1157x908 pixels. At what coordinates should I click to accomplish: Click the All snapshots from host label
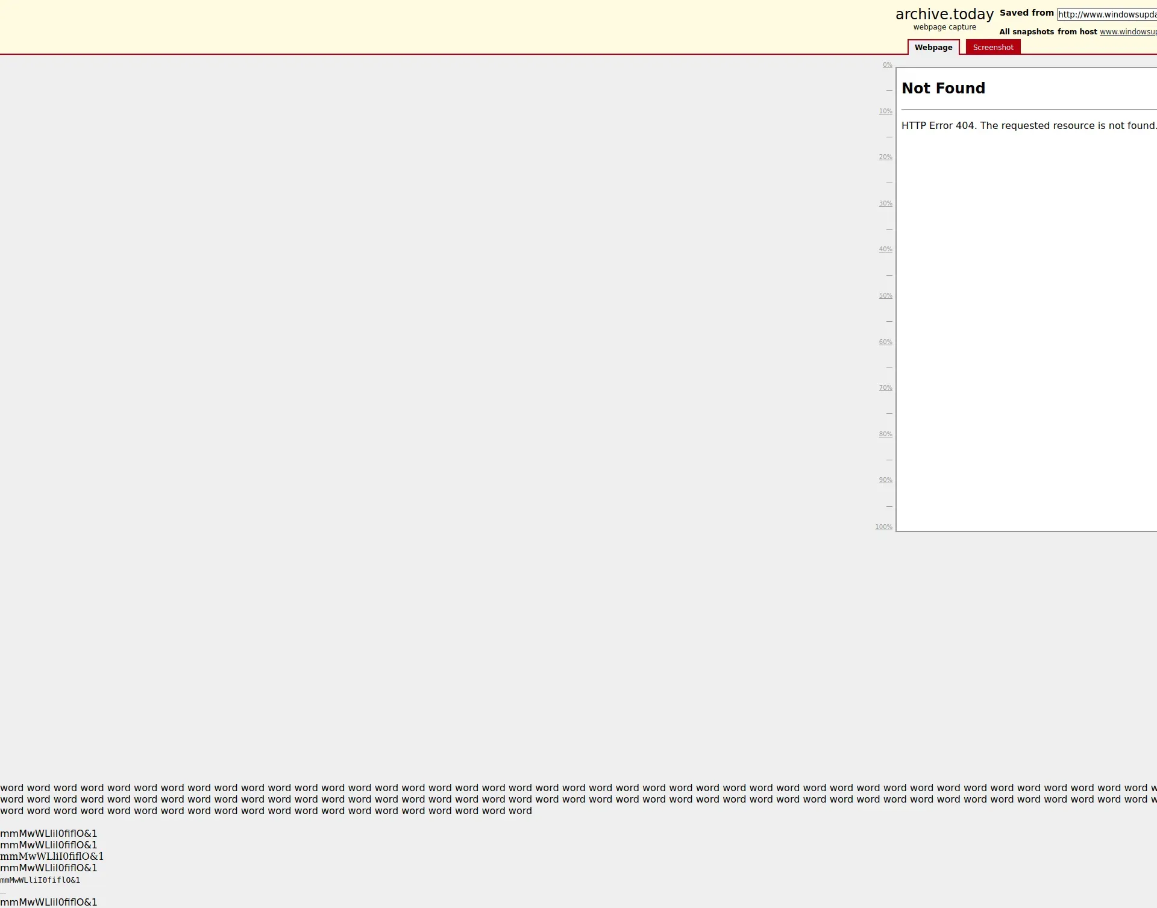[x=1047, y=32]
